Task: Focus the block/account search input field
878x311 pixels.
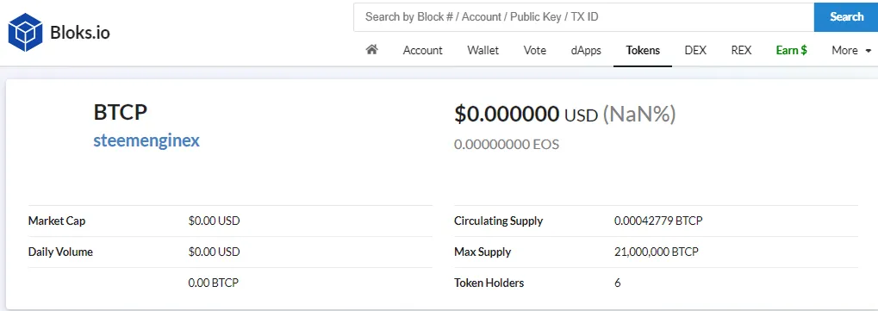Action: coord(583,17)
